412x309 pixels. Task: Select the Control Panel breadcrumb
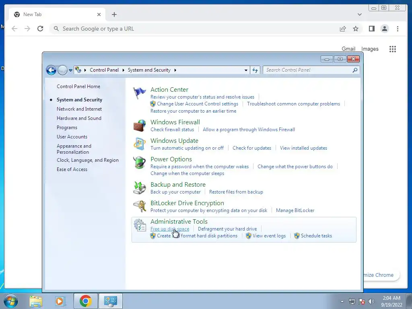click(x=104, y=70)
